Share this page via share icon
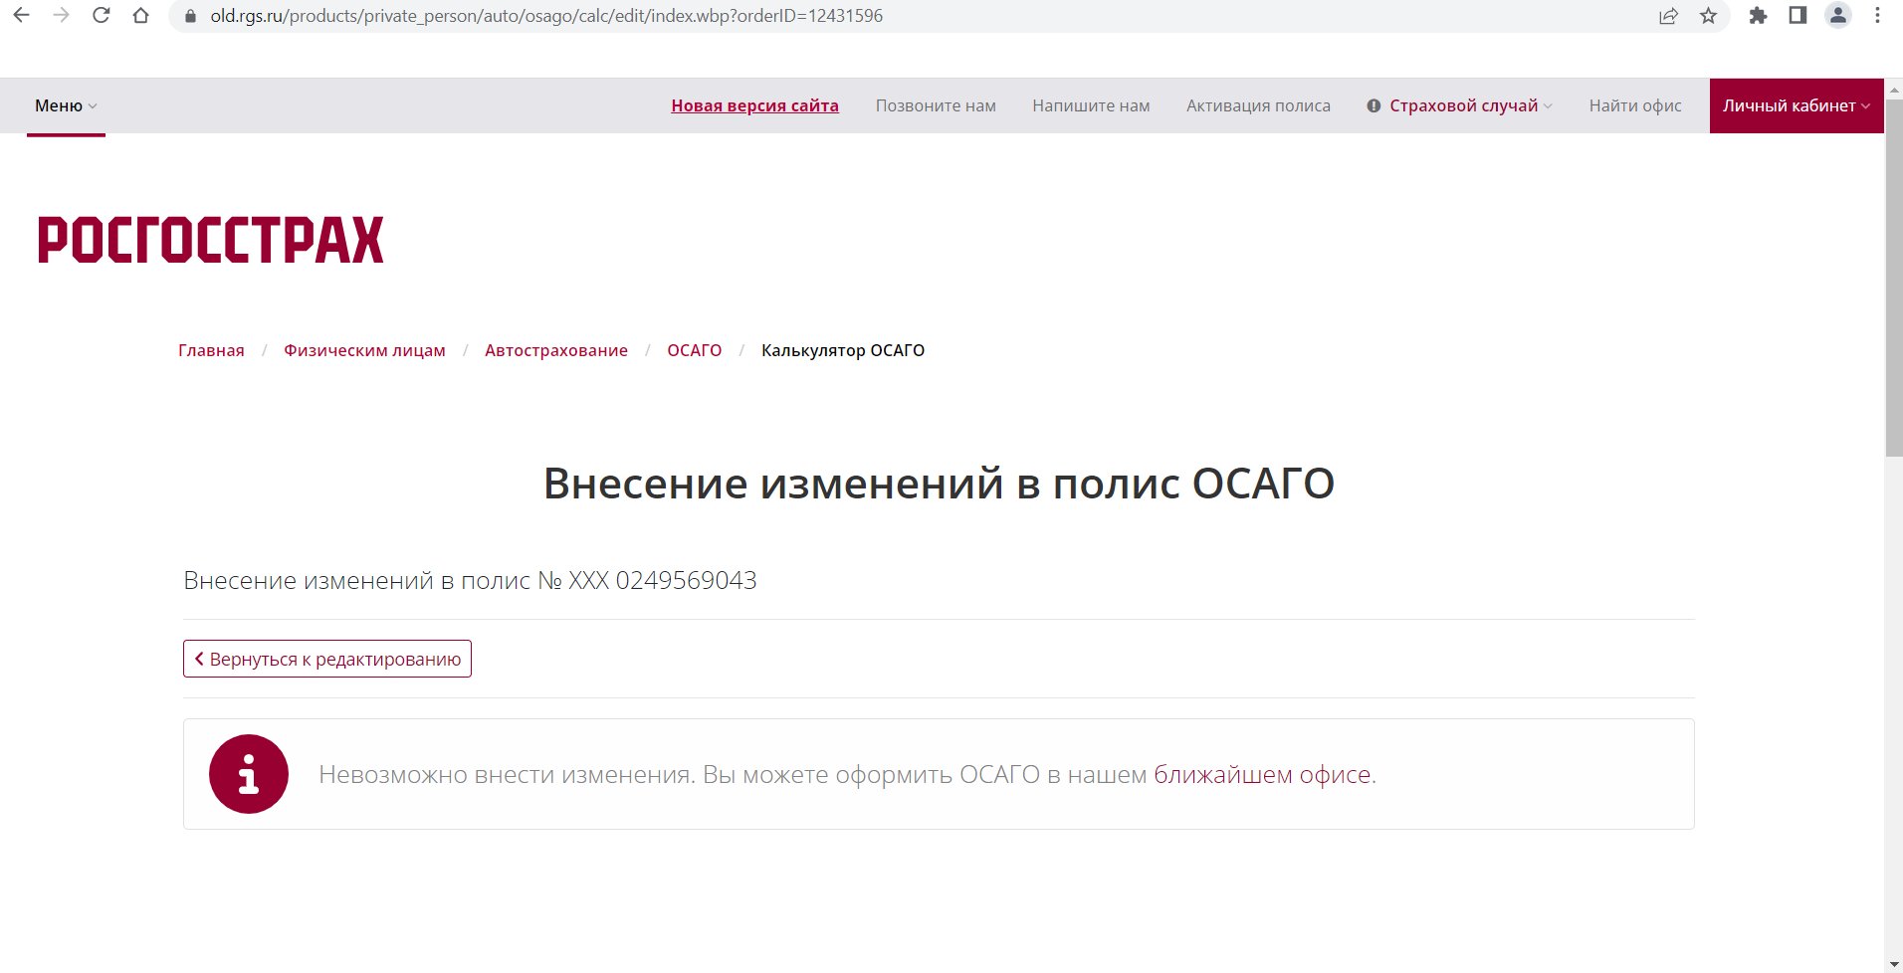 (x=1668, y=16)
